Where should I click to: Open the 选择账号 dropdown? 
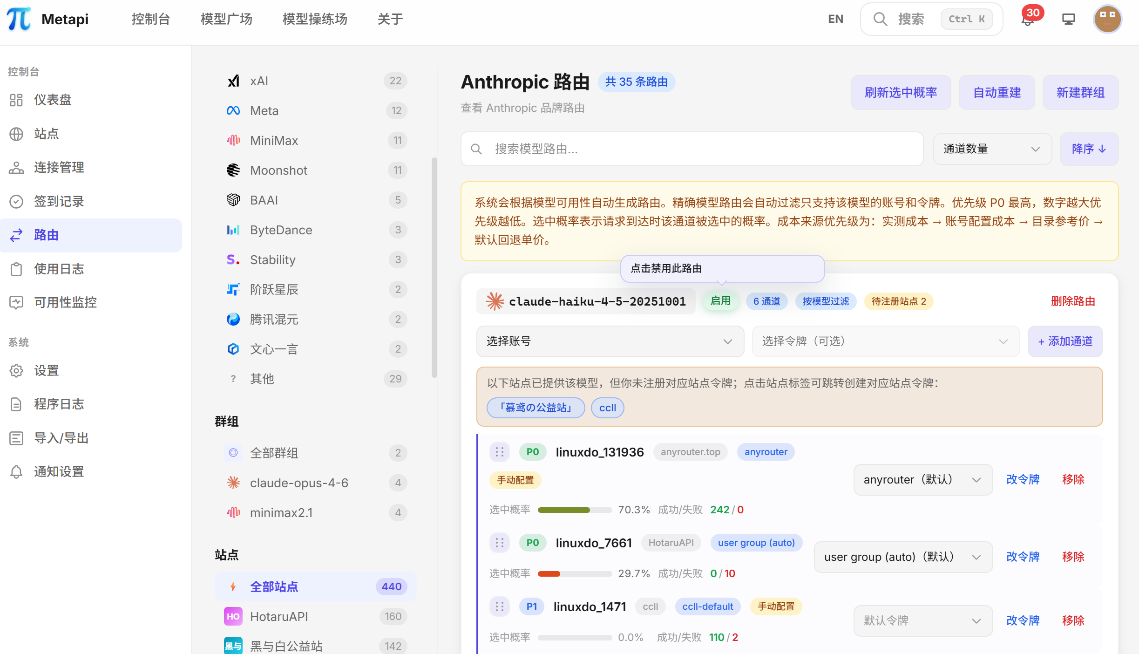(610, 341)
